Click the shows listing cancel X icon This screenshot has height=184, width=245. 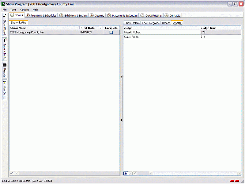17,173
